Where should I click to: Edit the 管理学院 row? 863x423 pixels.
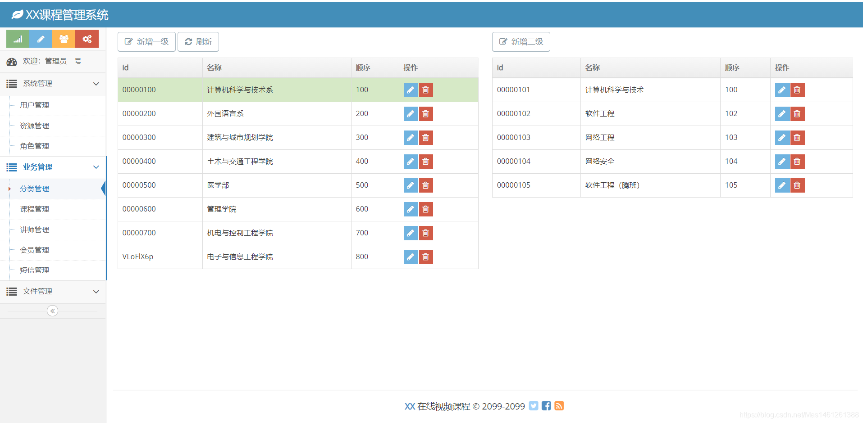click(411, 209)
